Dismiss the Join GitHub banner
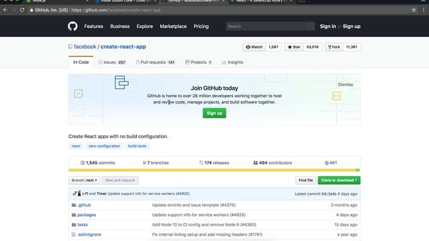The image size is (429, 241). point(346,85)
